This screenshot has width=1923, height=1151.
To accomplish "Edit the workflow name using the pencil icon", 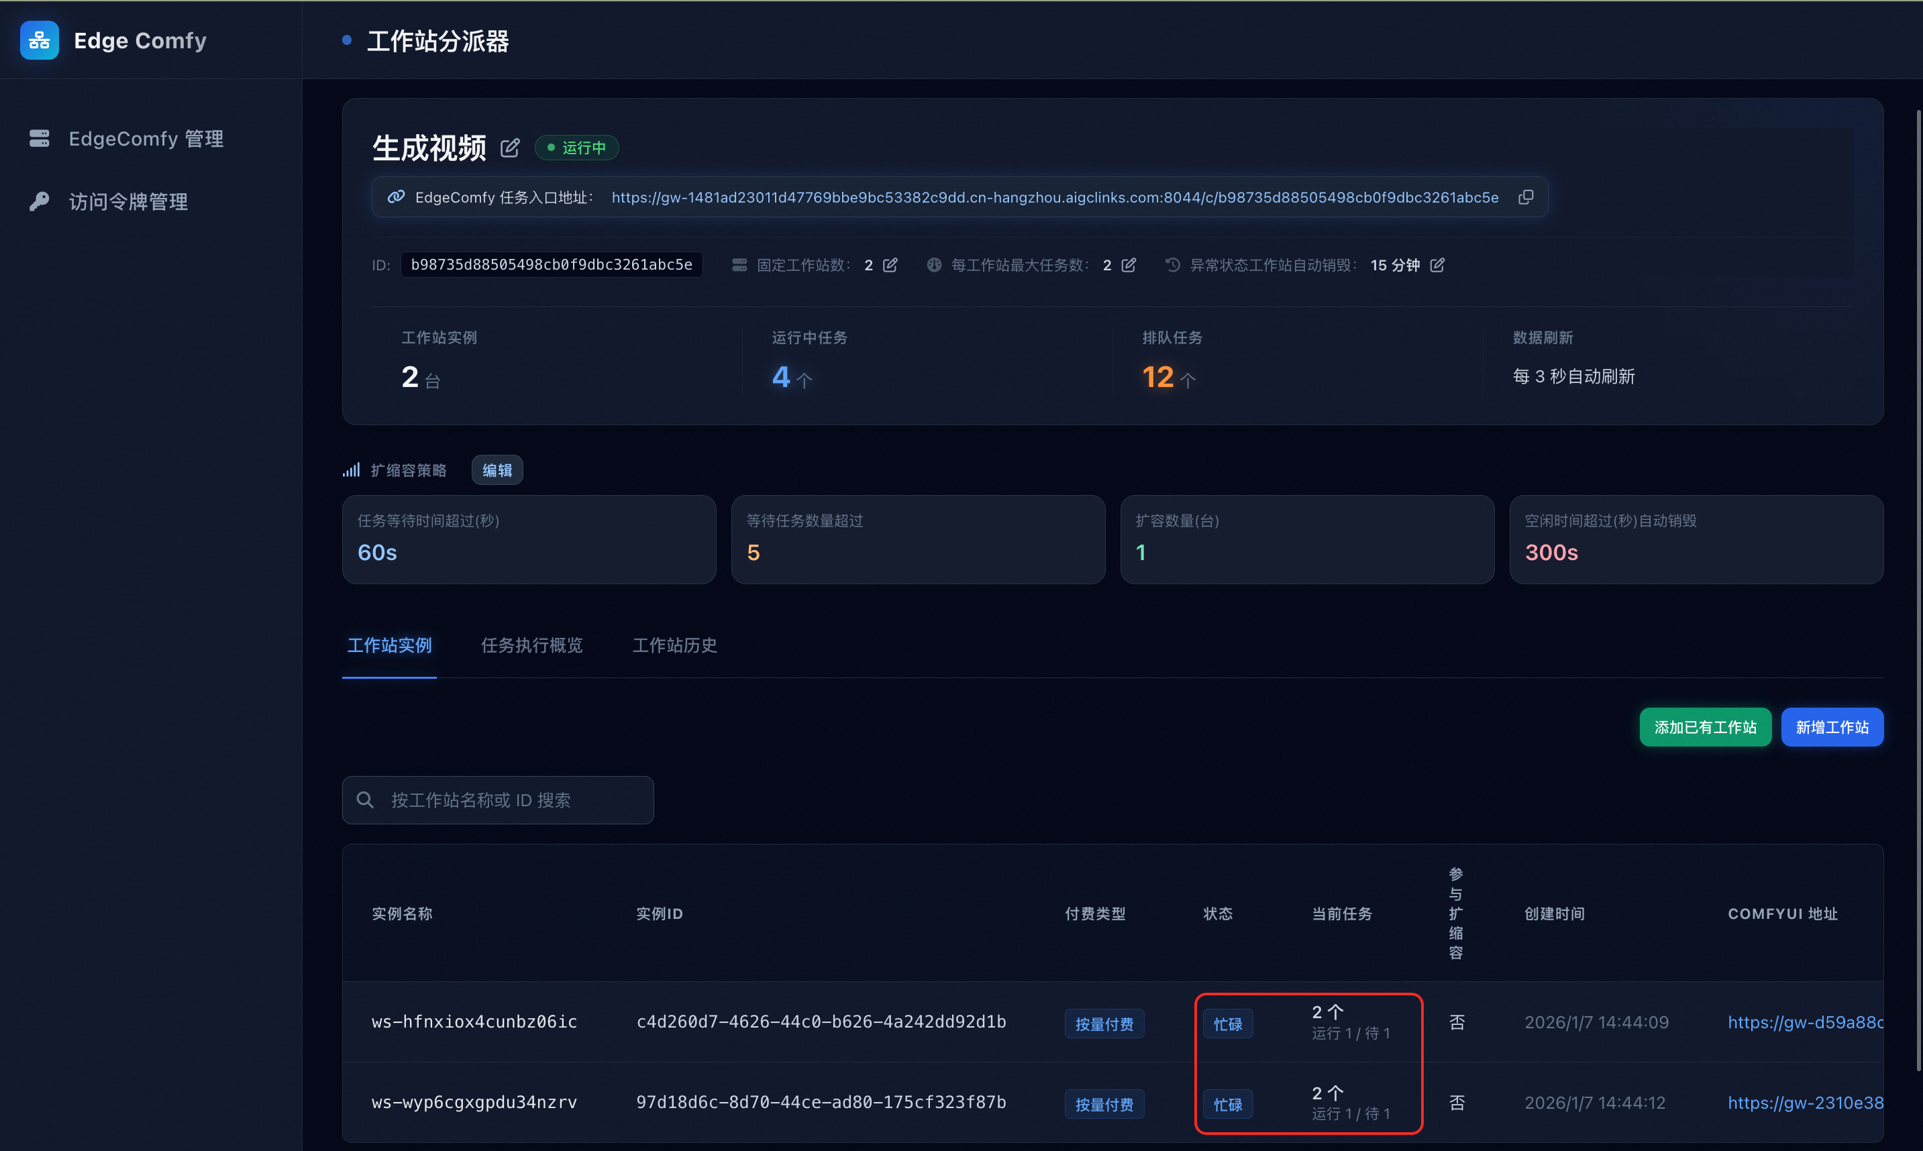I will [510, 148].
